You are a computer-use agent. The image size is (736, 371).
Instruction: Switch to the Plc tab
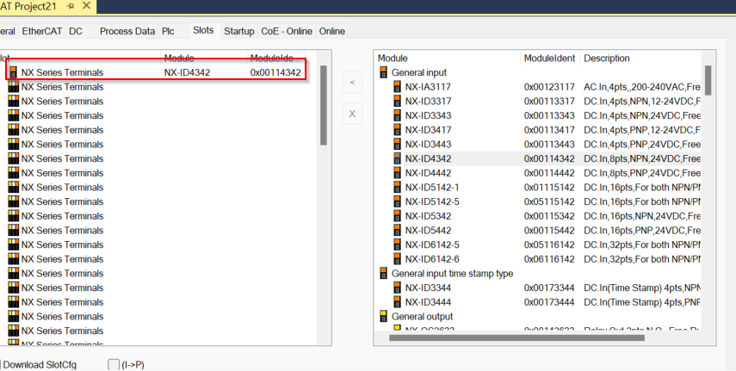pyautogui.click(x=168, y=31)
